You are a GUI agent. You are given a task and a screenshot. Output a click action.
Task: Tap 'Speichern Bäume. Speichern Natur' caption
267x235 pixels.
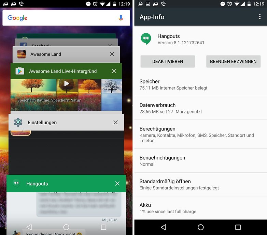click(49, 100)
